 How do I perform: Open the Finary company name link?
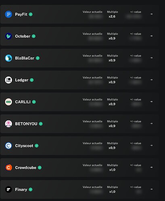[21, 189]
